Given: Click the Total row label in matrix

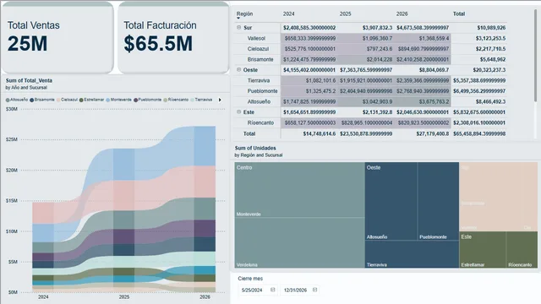Looking at the screenshot, I should click(249, 133).
